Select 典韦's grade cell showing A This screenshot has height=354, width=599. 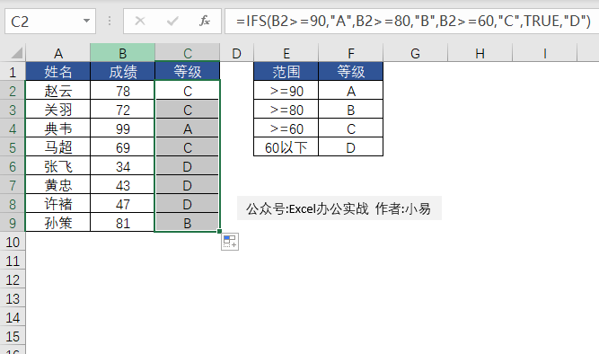pos(187,128)
